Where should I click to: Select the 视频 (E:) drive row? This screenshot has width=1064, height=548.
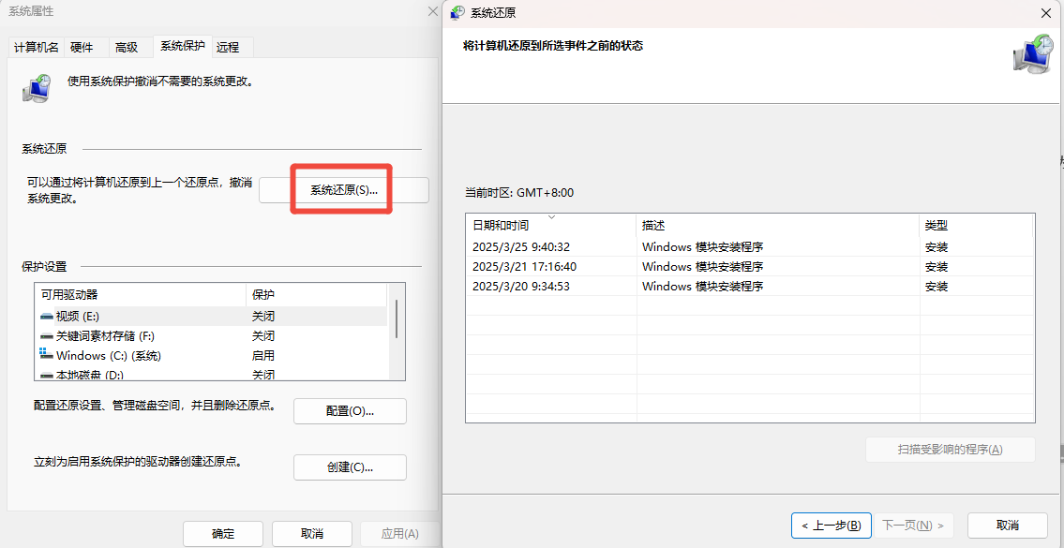211,316
